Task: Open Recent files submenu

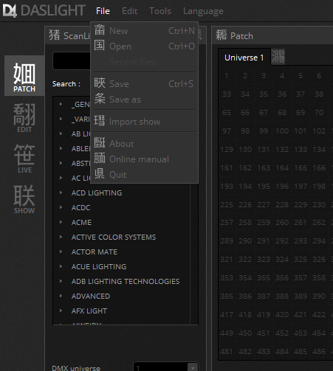Action: tap(144, 62)
